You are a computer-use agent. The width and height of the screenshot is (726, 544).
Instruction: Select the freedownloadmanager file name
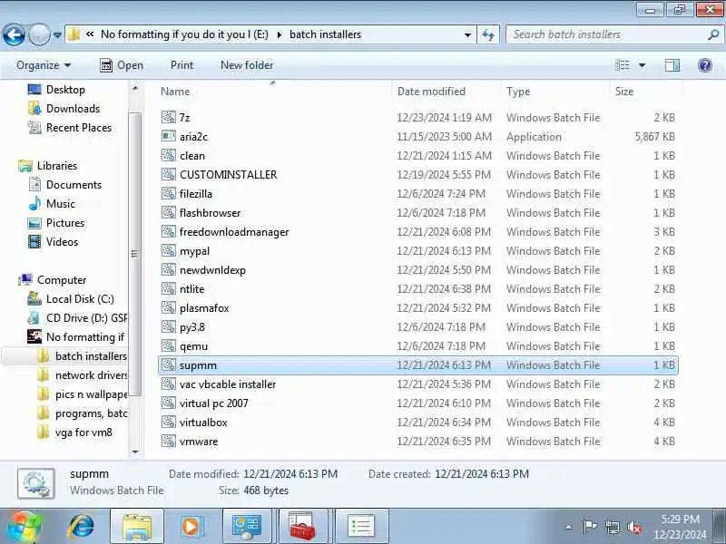click(x=234, y=232)
